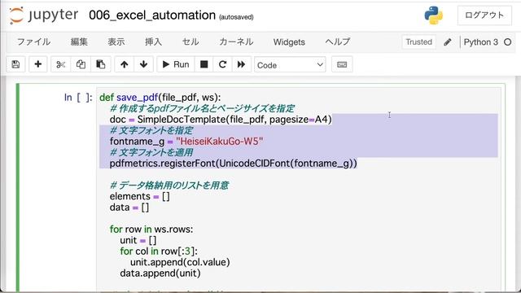
Task: Click the # 文字フォントを適用 comment
Action: (151, 152)
